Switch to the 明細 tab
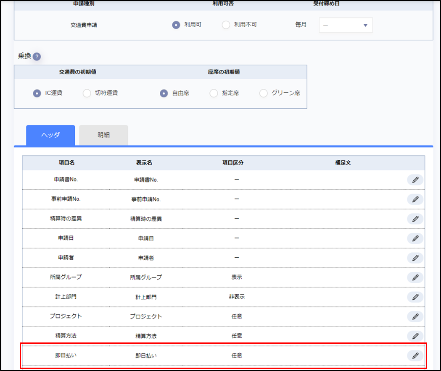 point(103,135)
